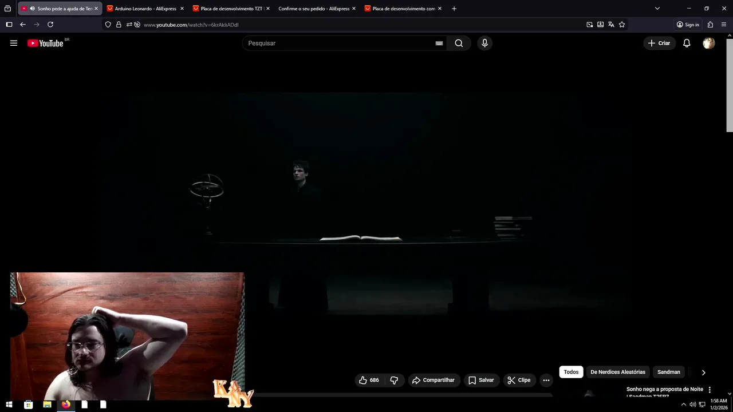Open options for 'Sonho nega a proposta' video
Screen dimensions: 733x412
click(710, 390)
